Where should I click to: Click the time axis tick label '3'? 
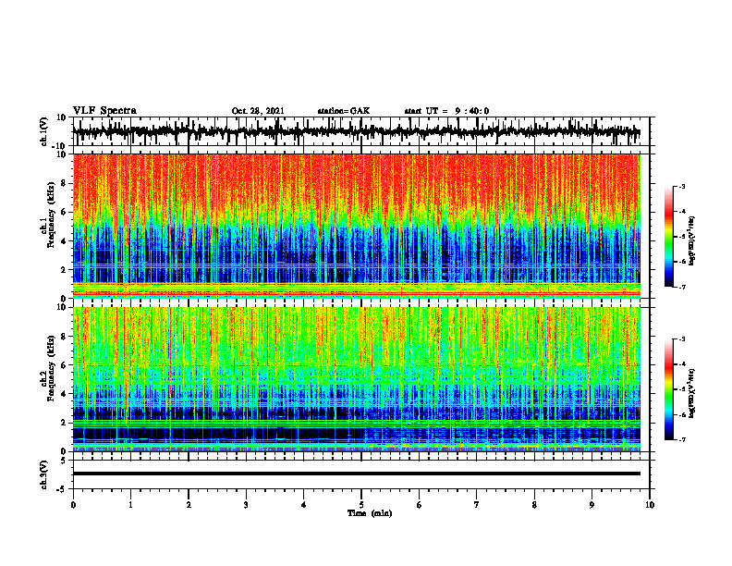pyautogui.click(x=246, y=505)
